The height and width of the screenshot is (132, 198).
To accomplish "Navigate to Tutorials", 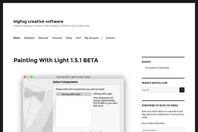I will 57,38.
